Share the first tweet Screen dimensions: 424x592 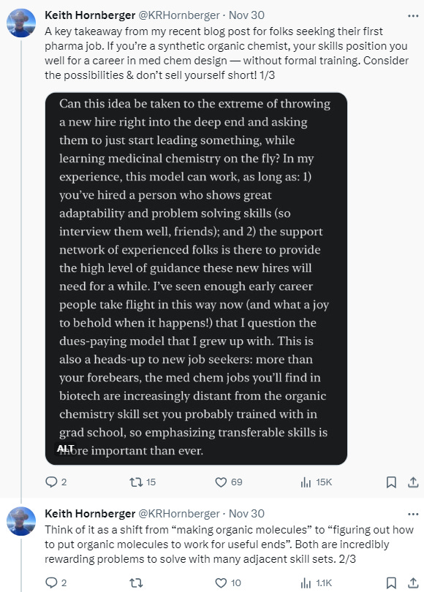tap(413, 482)
